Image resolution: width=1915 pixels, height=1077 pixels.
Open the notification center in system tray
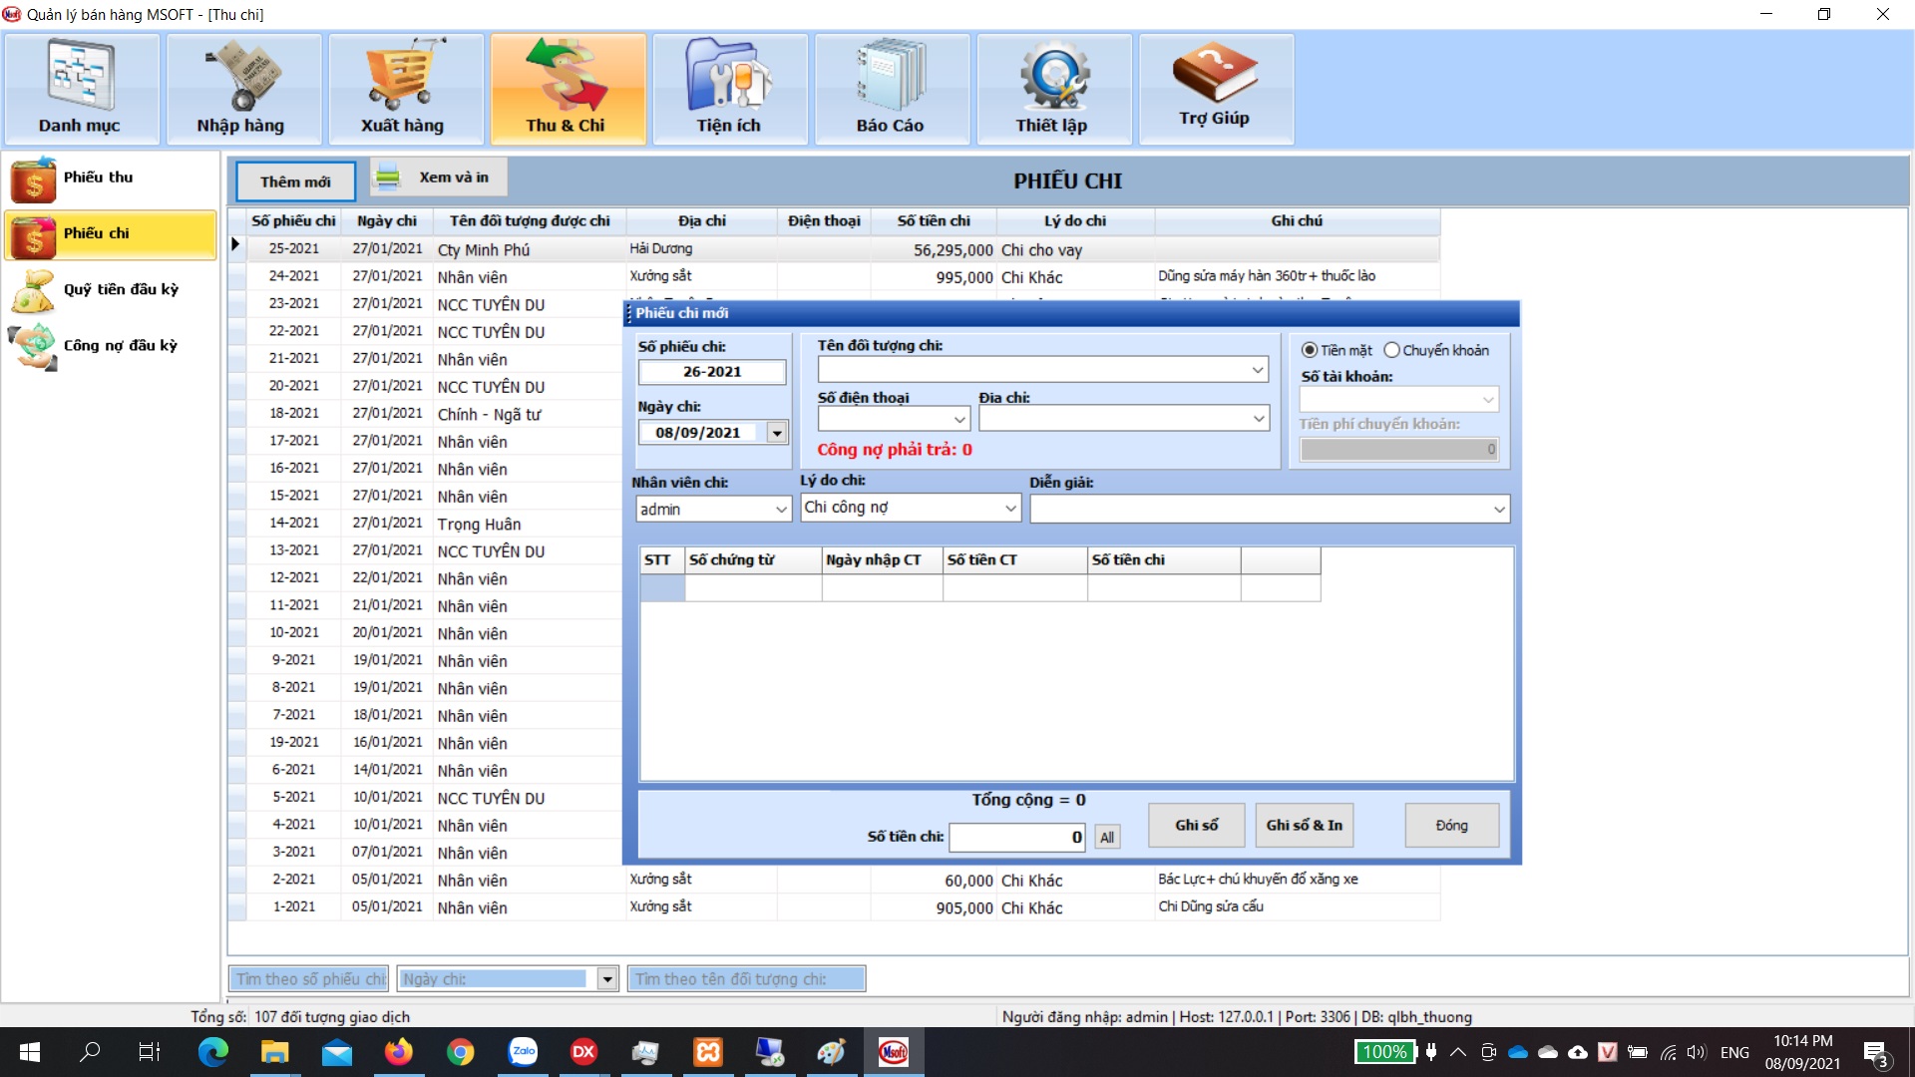tap(1875, 1053)
